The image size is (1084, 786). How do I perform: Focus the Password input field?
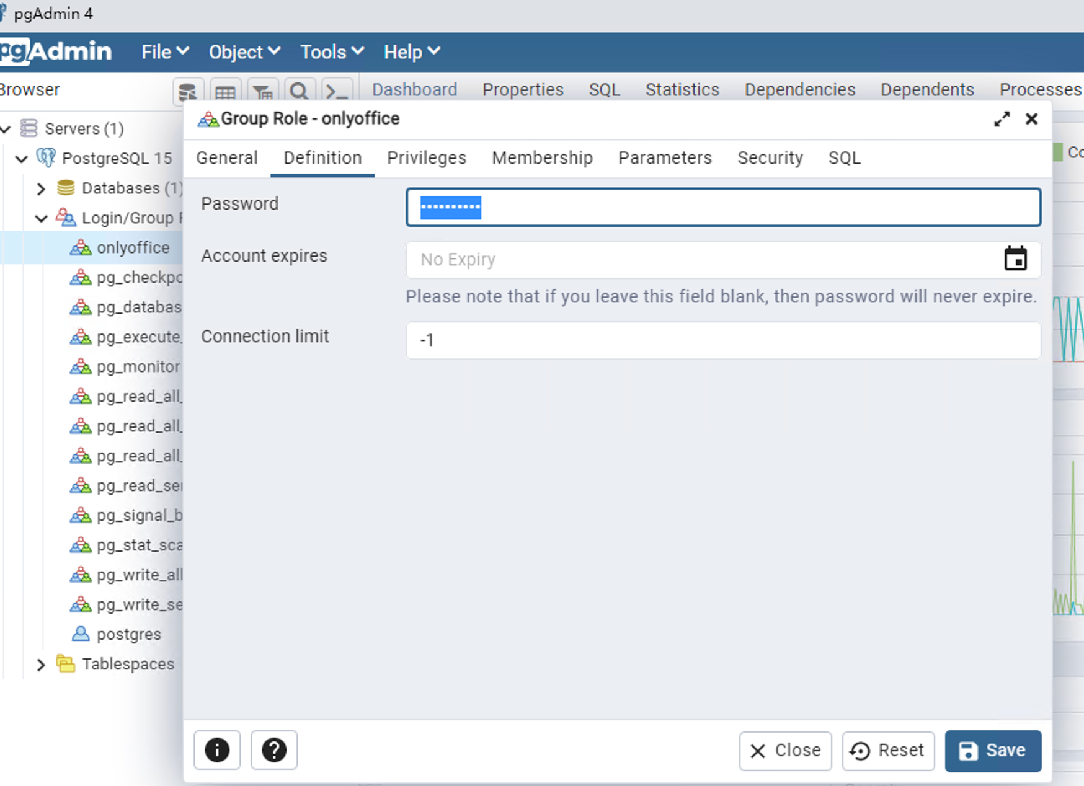click(723, 207)
